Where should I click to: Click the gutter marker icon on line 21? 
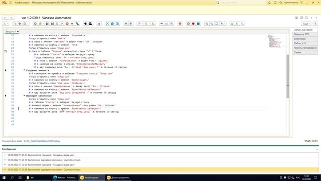6,51
